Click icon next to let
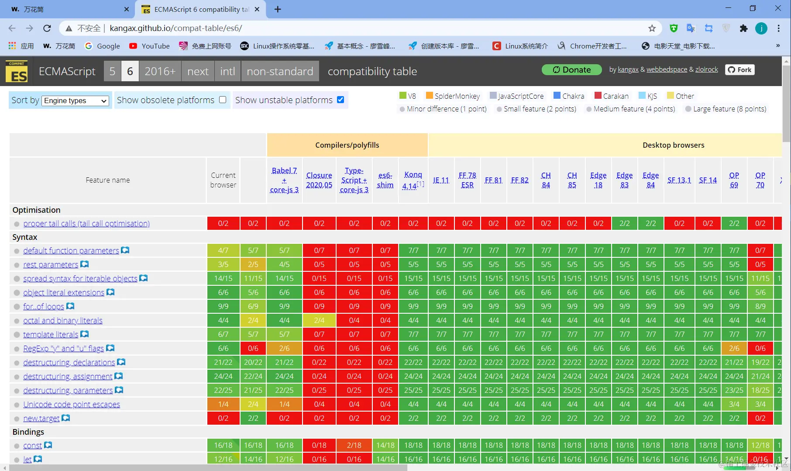The width and height of the screenshot is (791, 471). tap(38, 459)
